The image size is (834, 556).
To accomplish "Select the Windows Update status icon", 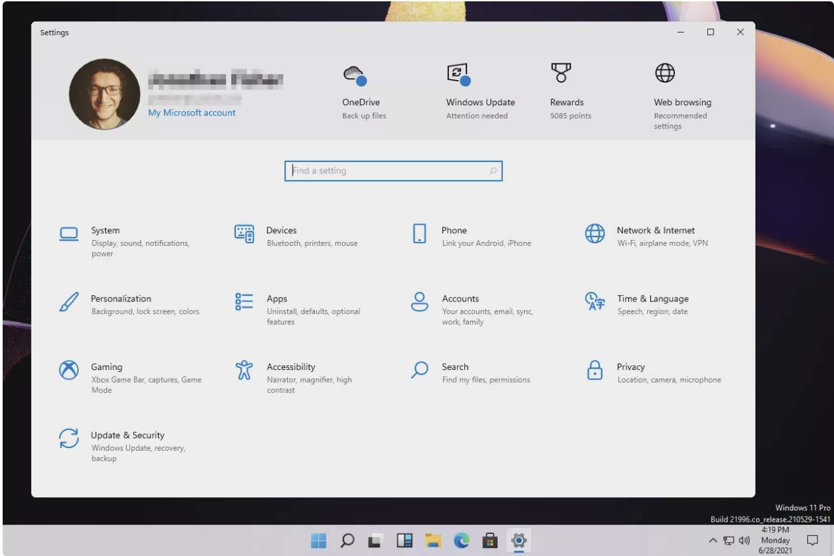I will (459, 75).
